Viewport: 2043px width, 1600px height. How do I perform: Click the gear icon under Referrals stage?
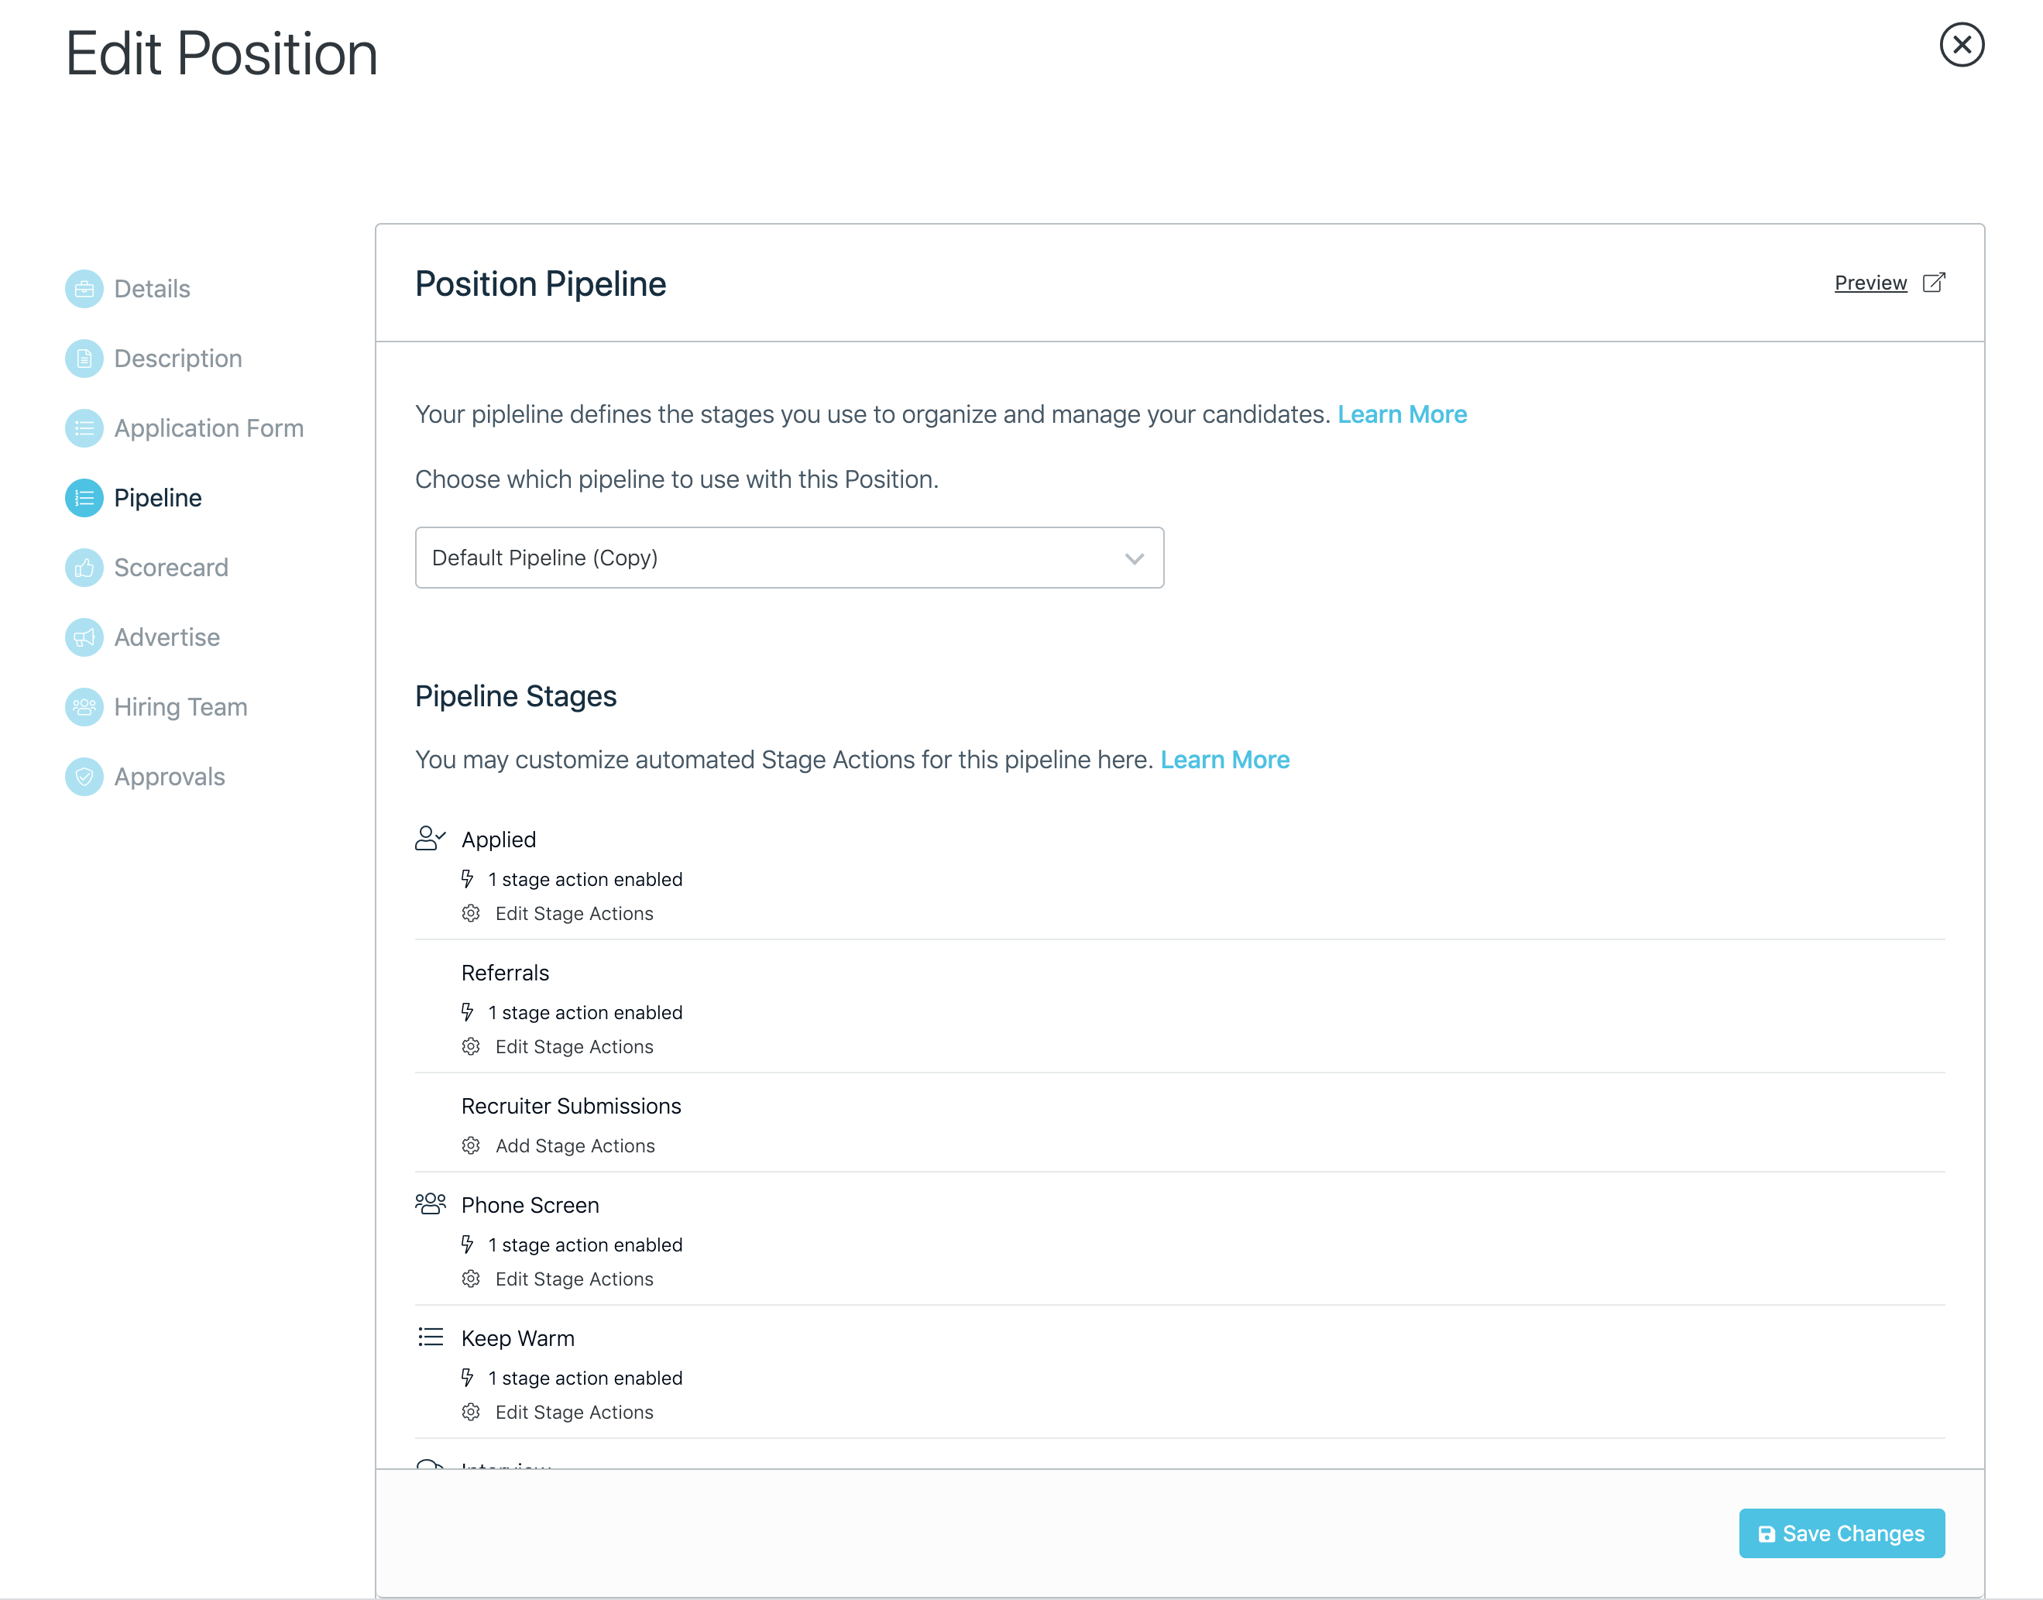(x=471, y=1046)
